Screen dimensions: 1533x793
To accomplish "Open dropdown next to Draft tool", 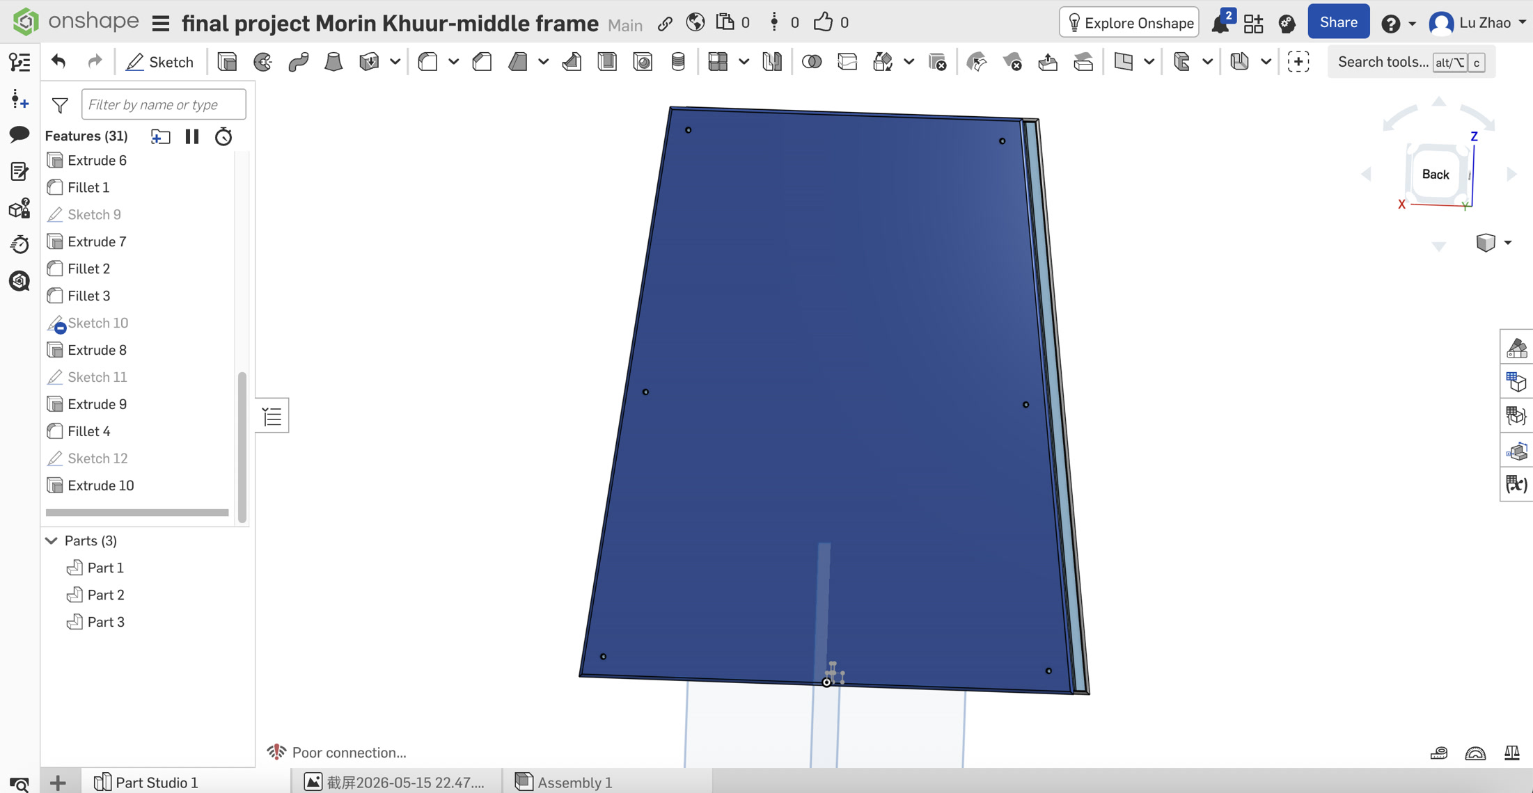I will coord(543,62).
